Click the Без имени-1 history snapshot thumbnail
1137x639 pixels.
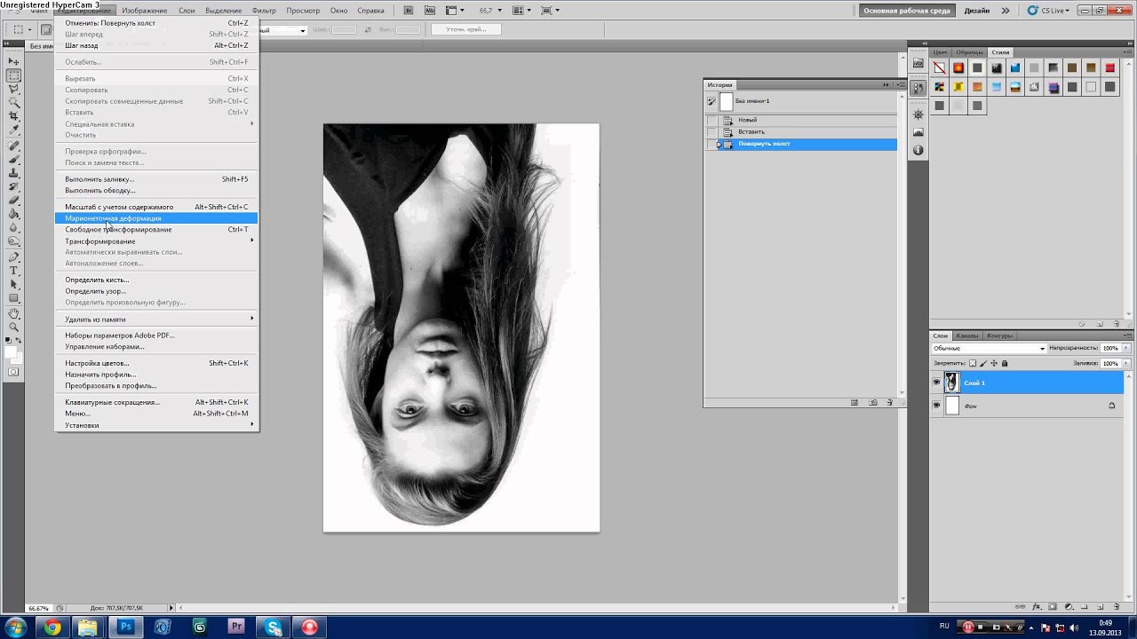tap(726, 101)
